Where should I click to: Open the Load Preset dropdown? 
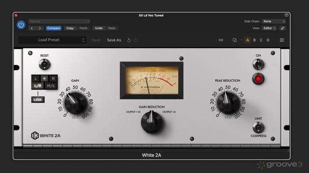(x=53, y=40)
